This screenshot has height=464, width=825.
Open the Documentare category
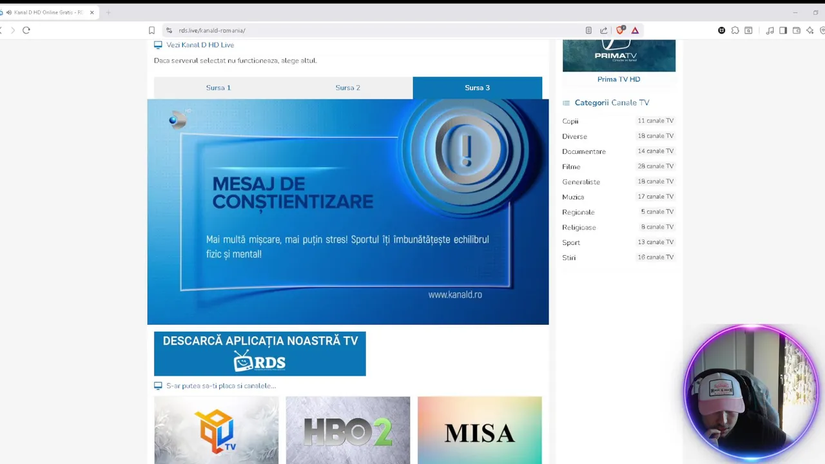coord(584,151)
